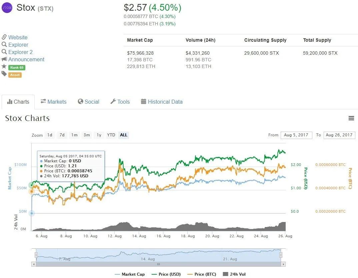Open the Explorer link
Viewport: 358px width, 278px height.
18,45
